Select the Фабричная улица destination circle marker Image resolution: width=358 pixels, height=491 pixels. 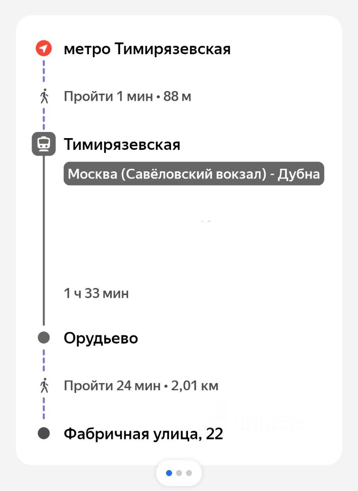[x=44, y=433]
